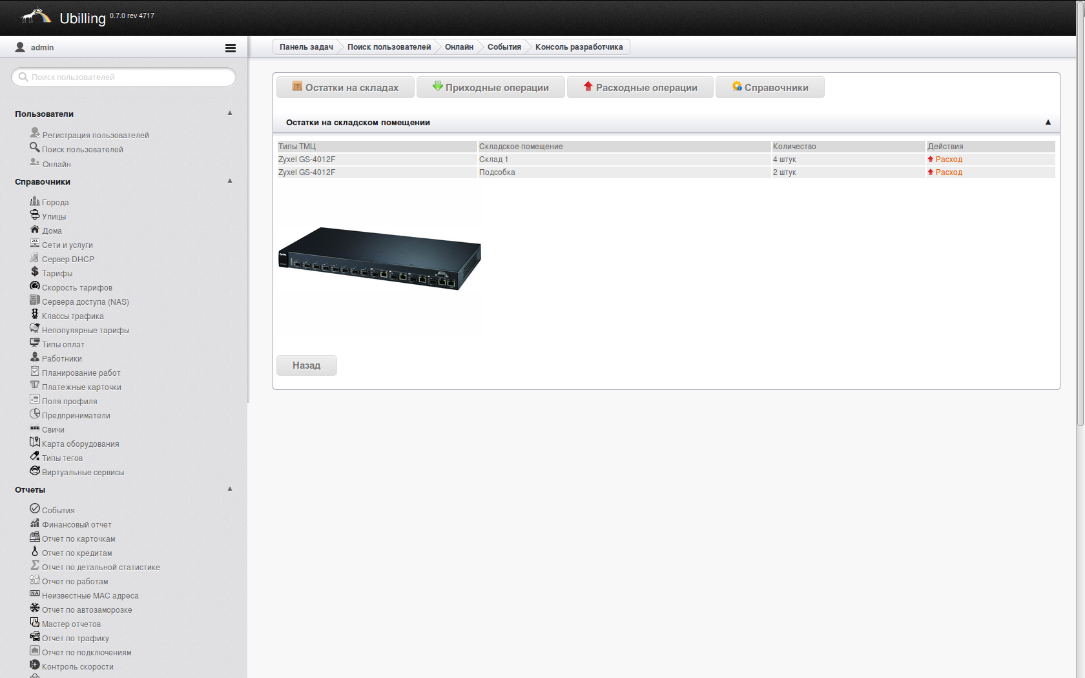The height and width of the screenshot is (678, 1085).
Task: Open Консоль разработчика in the top navigation
Action: [x=579, y=47]
